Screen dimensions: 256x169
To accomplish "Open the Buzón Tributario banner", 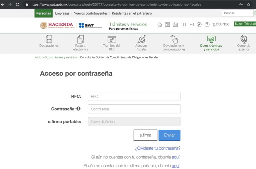I will click(244, 24).
